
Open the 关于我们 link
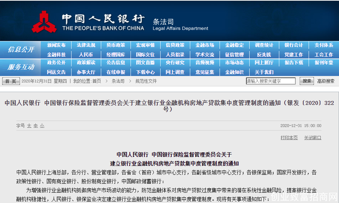tap(264, 72)
